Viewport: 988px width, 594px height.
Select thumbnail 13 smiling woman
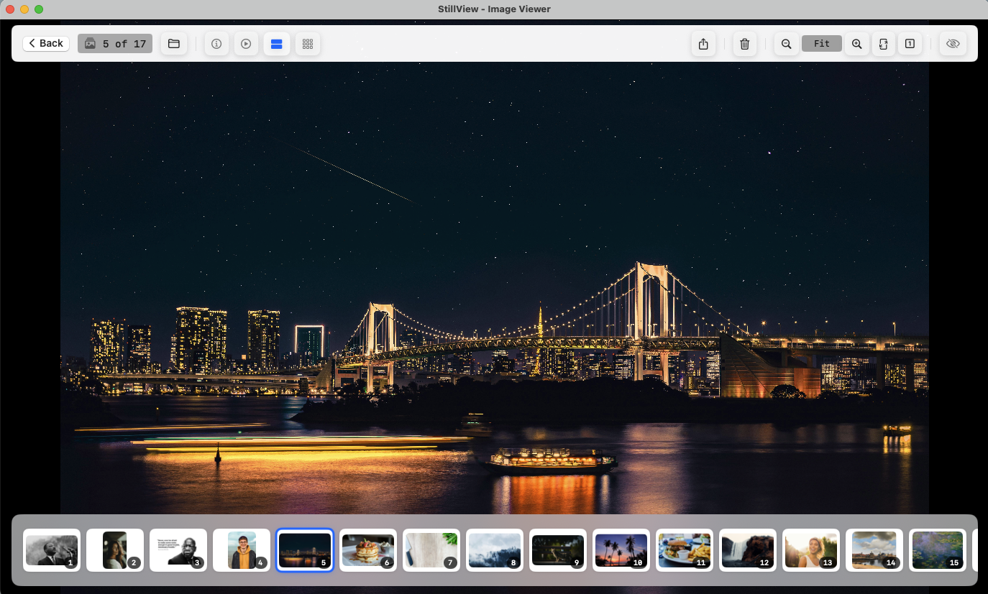(x=810, y=550)
